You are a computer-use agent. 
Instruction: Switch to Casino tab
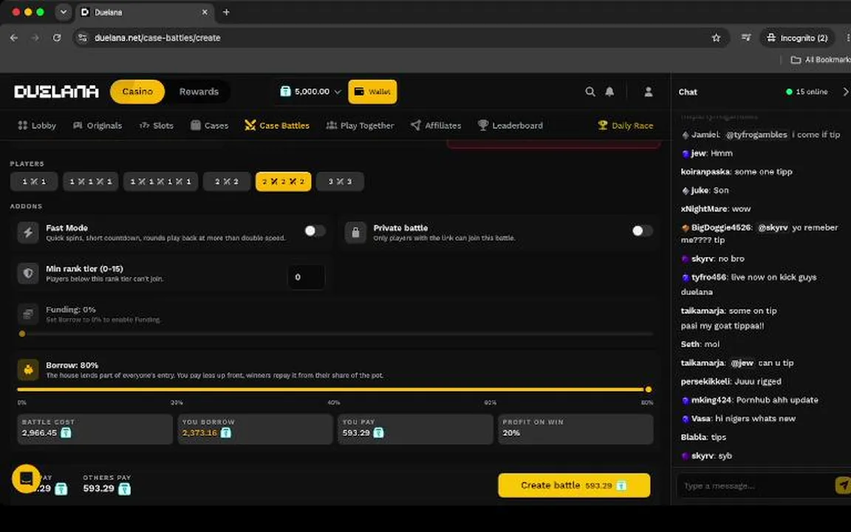(137, 92)
